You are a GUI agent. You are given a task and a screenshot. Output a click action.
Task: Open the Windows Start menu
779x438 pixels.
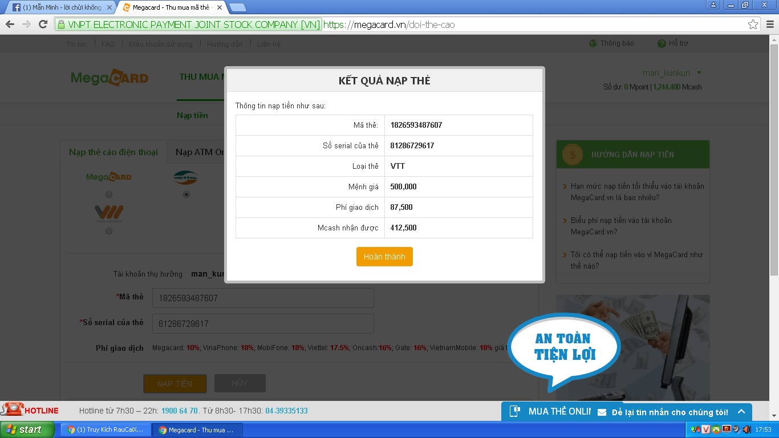tap(27, 429)
